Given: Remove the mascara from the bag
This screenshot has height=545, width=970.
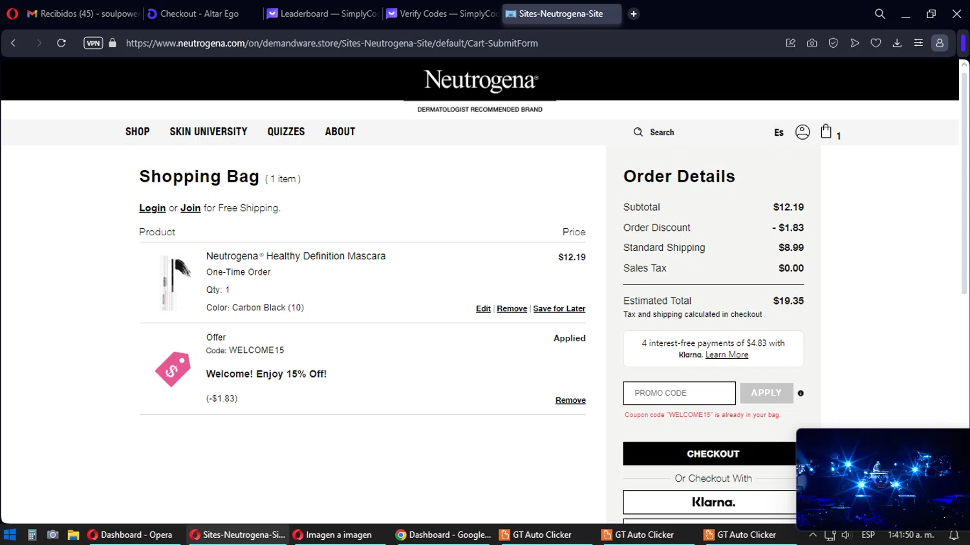Looking at the screenshot, I should (512, 309).
